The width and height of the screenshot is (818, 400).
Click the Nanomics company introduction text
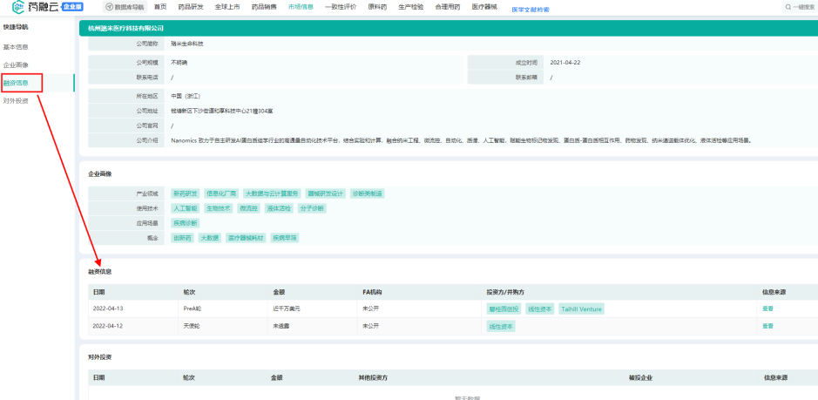461,140
